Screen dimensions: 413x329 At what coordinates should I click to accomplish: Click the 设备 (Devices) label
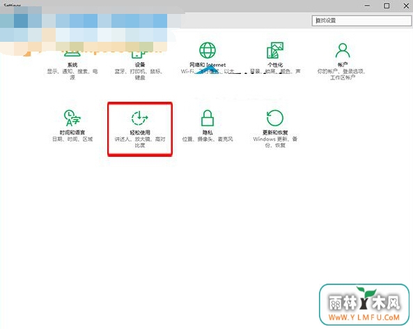(x=140, y=65)
